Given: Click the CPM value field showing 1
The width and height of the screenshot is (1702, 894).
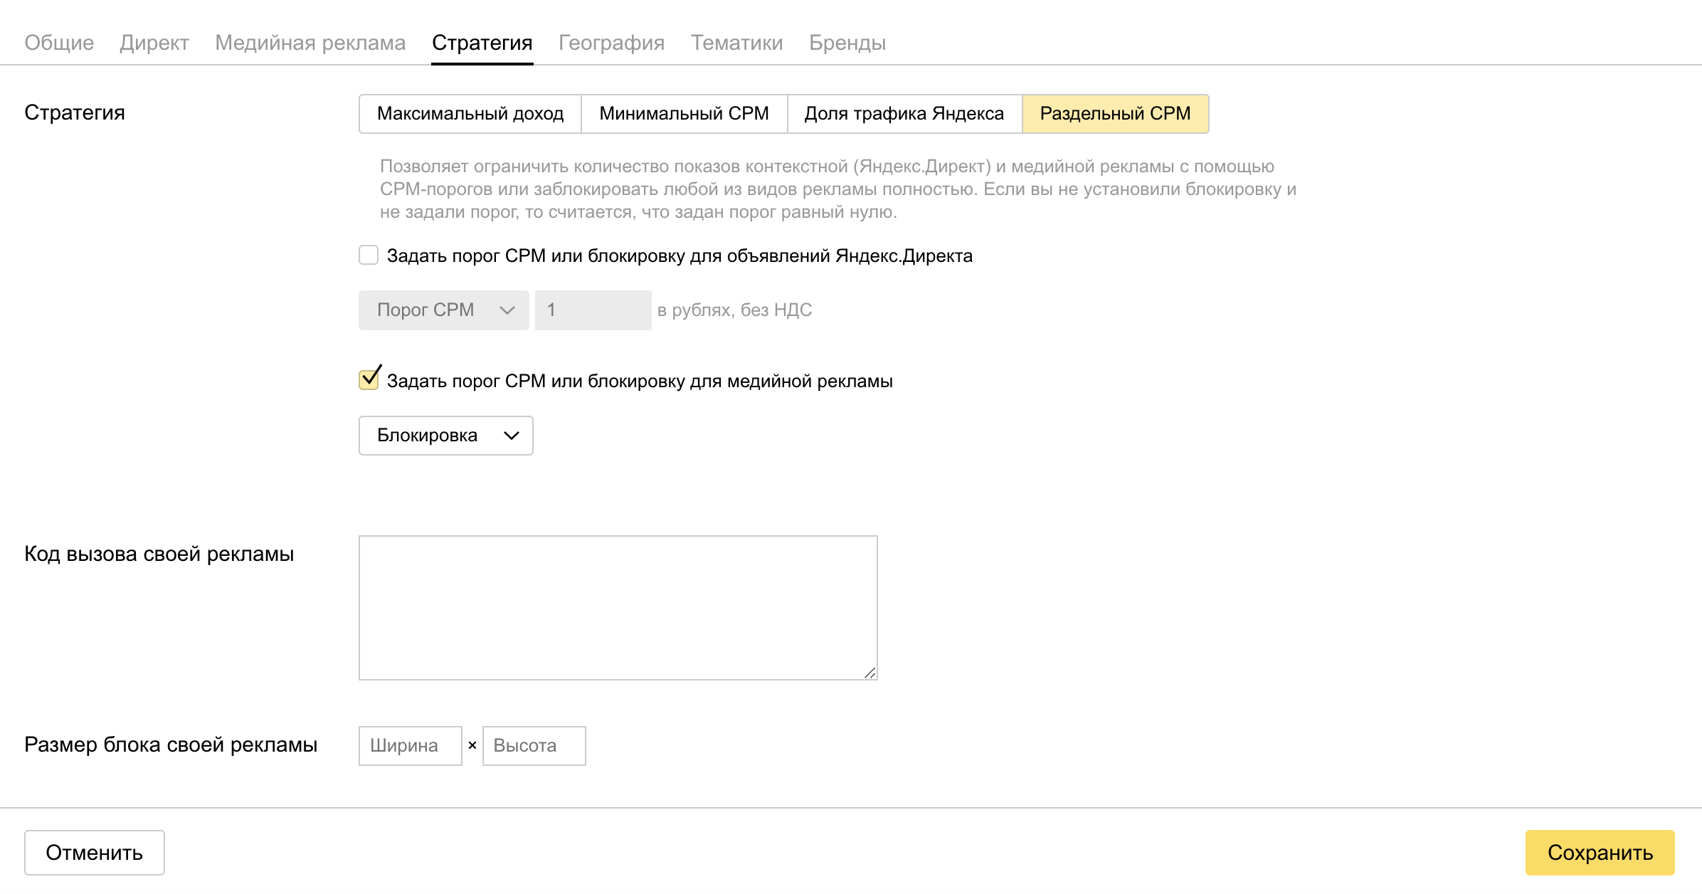Looking at the screenshot, I should tap(593, 310).
